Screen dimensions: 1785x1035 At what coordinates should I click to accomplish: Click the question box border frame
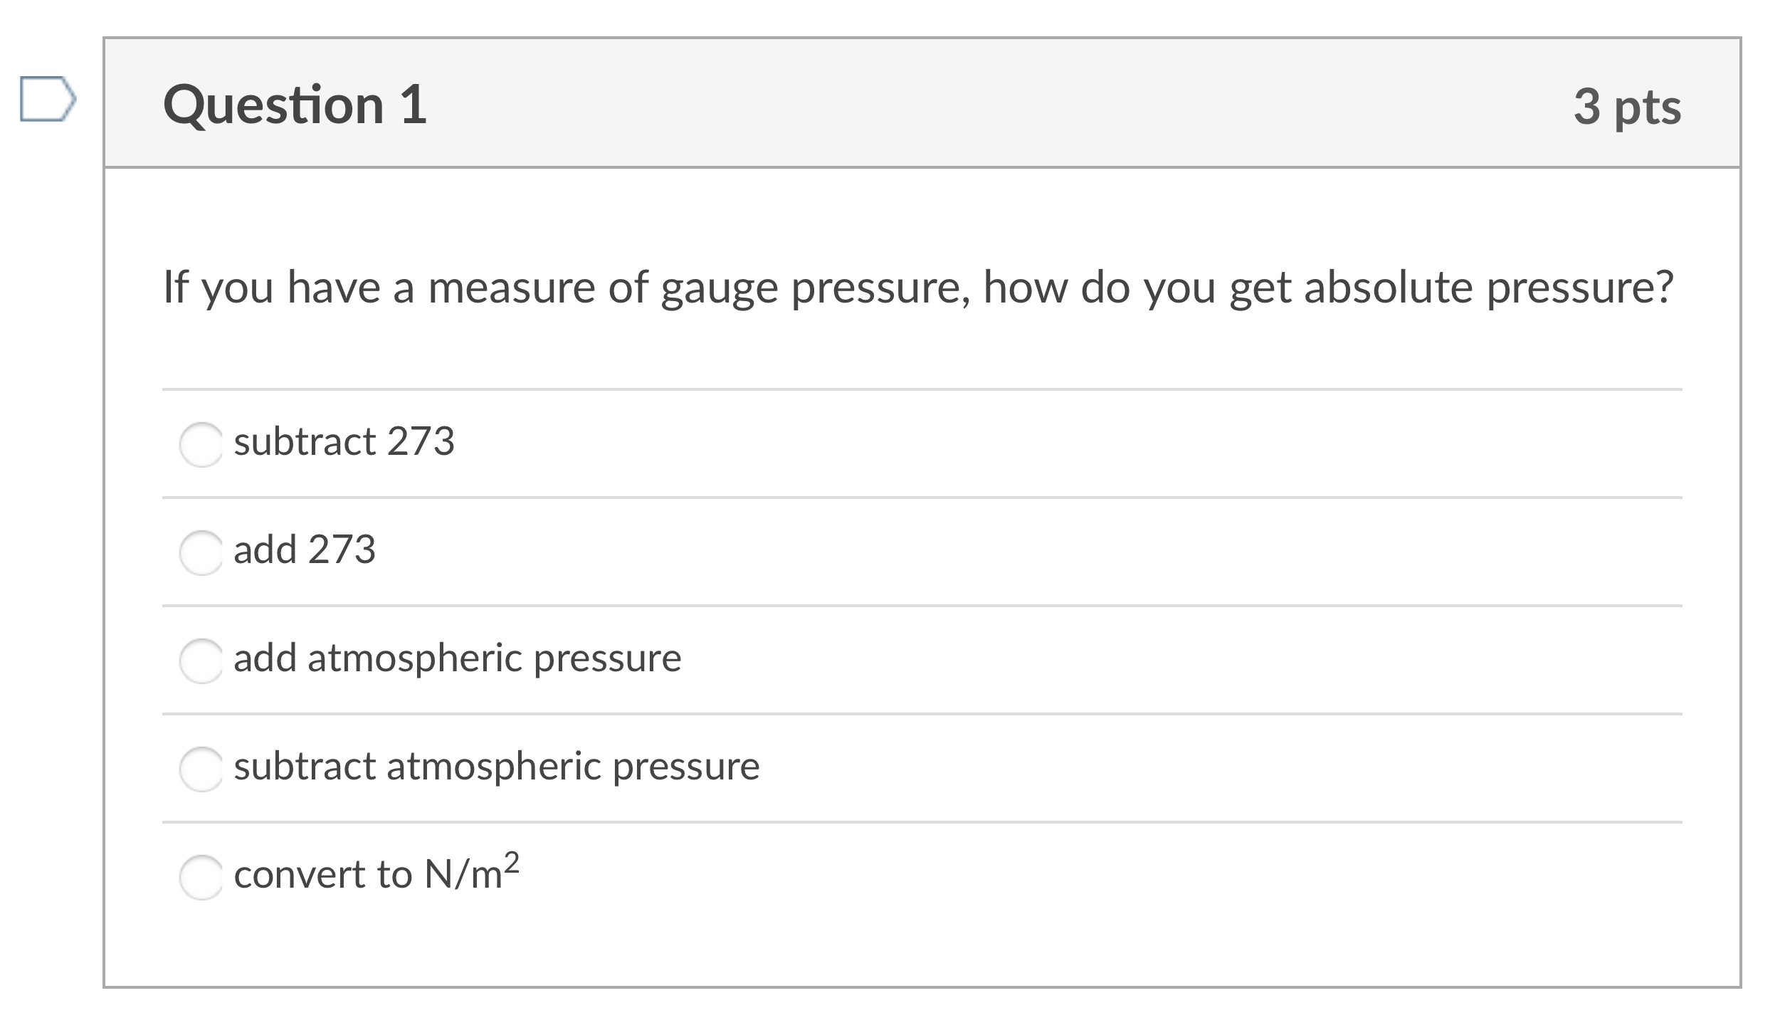tap(105, 498)
